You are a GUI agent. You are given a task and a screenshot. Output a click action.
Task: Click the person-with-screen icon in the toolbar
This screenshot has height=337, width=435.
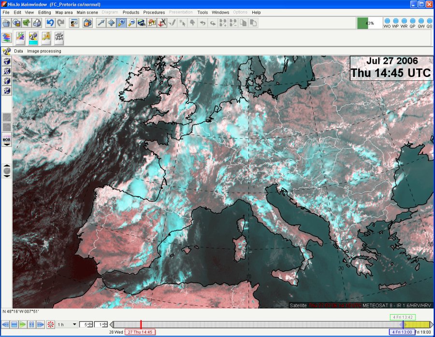coord(74,23)
